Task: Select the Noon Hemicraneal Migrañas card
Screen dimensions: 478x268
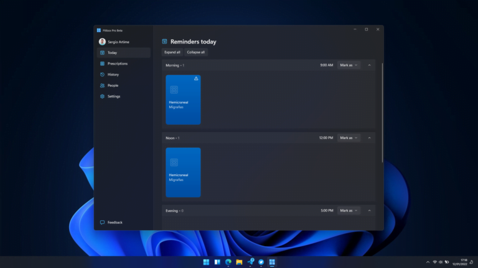Action: [x=183, y=172]
